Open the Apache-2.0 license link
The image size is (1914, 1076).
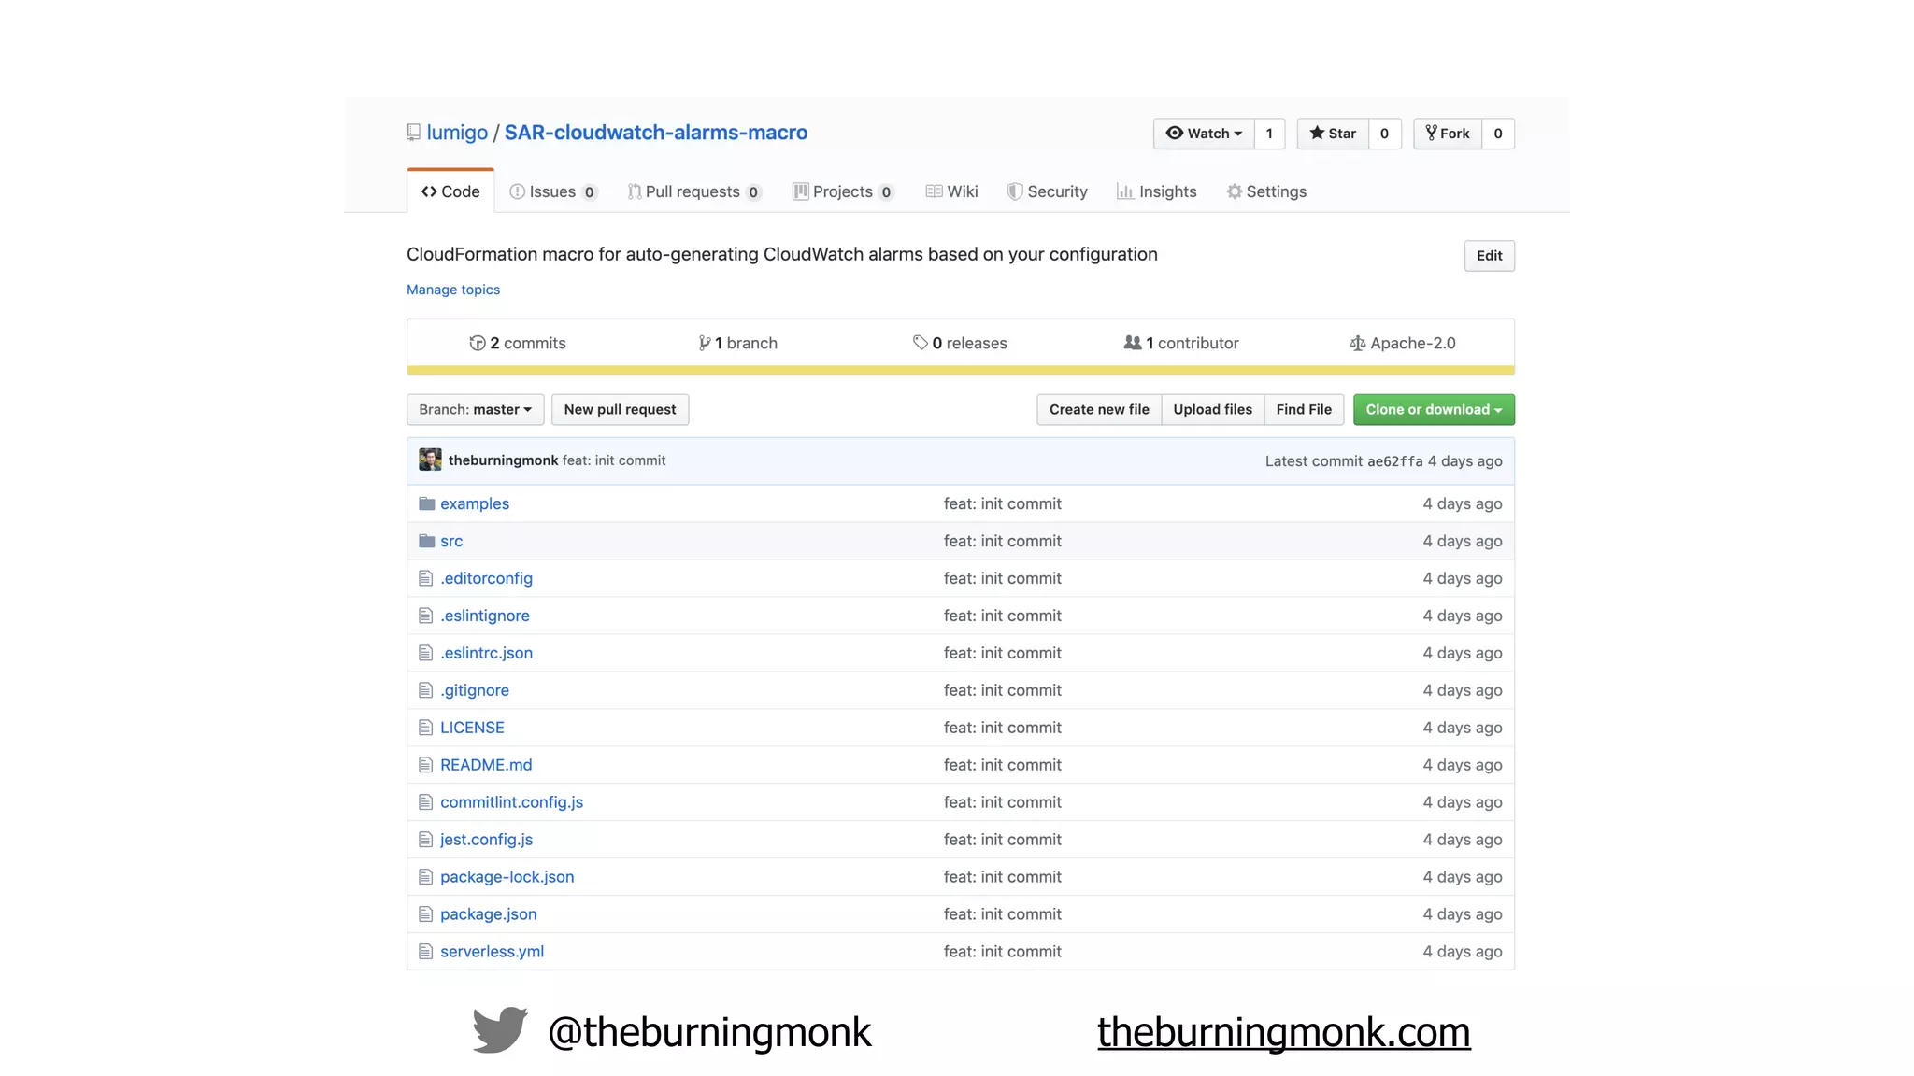coord(1403,343)
